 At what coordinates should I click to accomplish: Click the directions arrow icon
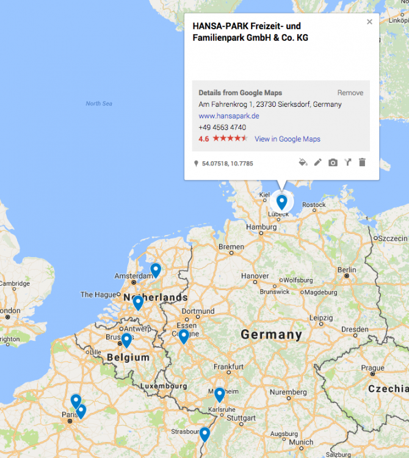347,162
